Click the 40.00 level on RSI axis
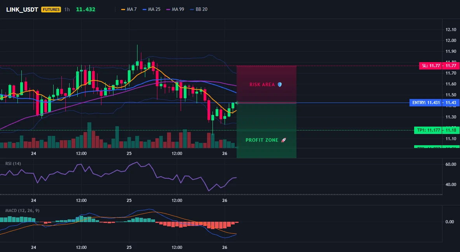The image size is (460, 252). point(451,184)
